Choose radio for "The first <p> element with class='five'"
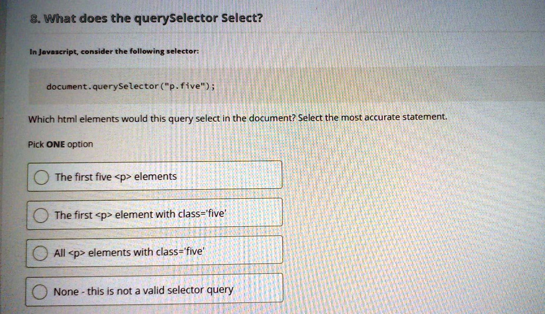545x314 pixels. click(x=42, y=215)
